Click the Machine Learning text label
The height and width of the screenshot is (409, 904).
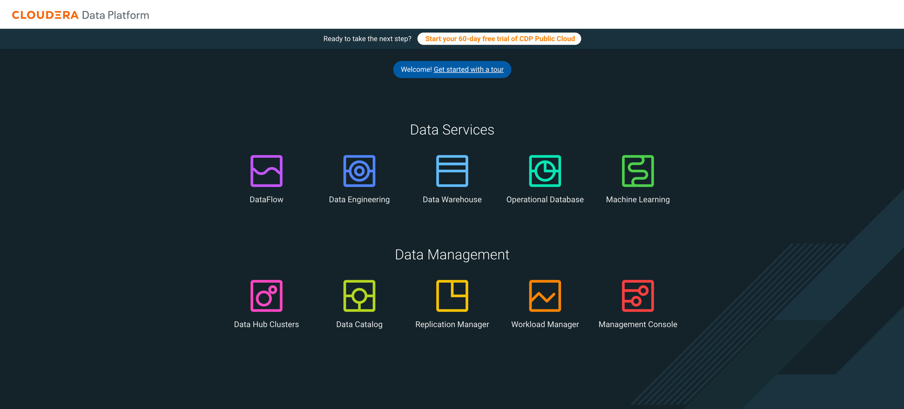[x=638, y=200]
